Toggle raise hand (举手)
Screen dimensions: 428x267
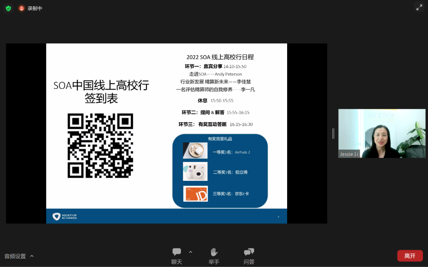point(214,256)
